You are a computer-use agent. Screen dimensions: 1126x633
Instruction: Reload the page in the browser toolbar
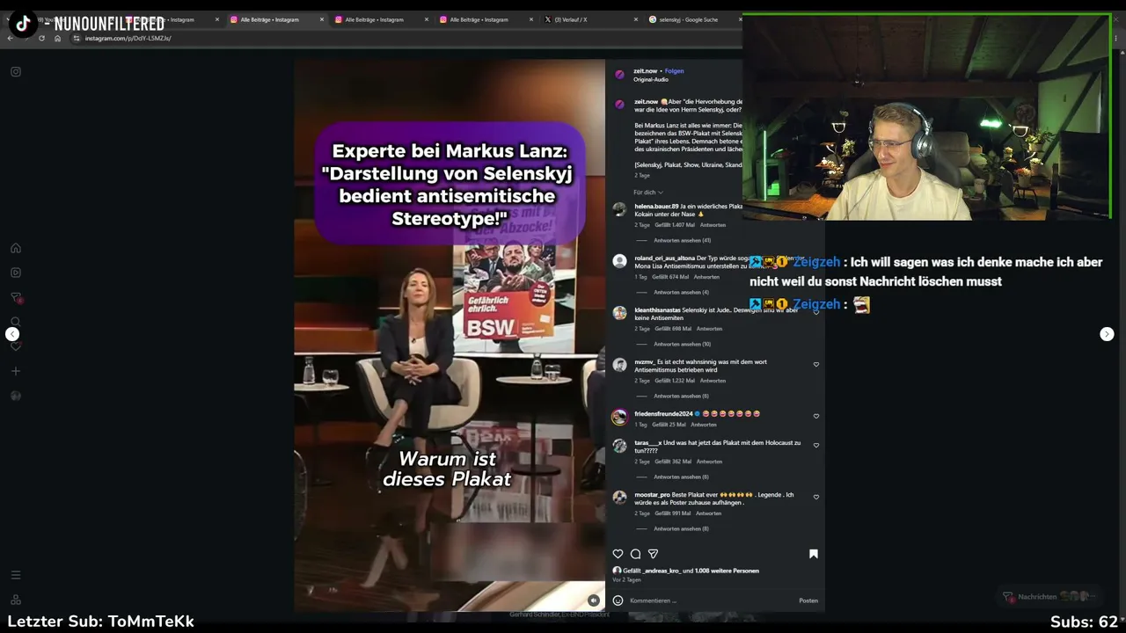coord(41,39)
